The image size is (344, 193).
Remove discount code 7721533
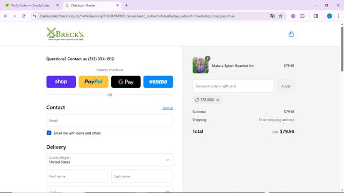pyautogui.click(x=218, y=100)
